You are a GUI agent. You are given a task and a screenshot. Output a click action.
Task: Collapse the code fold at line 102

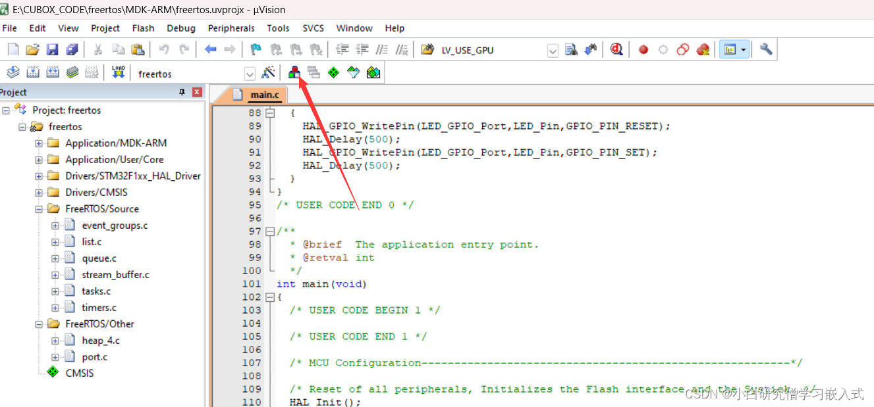click(x=269, y=297)
